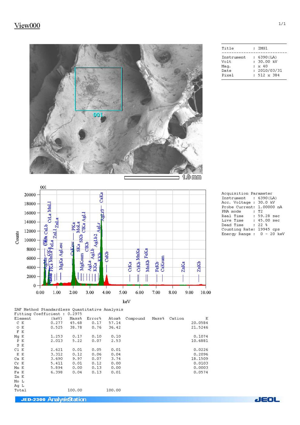300x425 pixels.
Task: Click the JEOL logo in the footer
Action: 267,399
